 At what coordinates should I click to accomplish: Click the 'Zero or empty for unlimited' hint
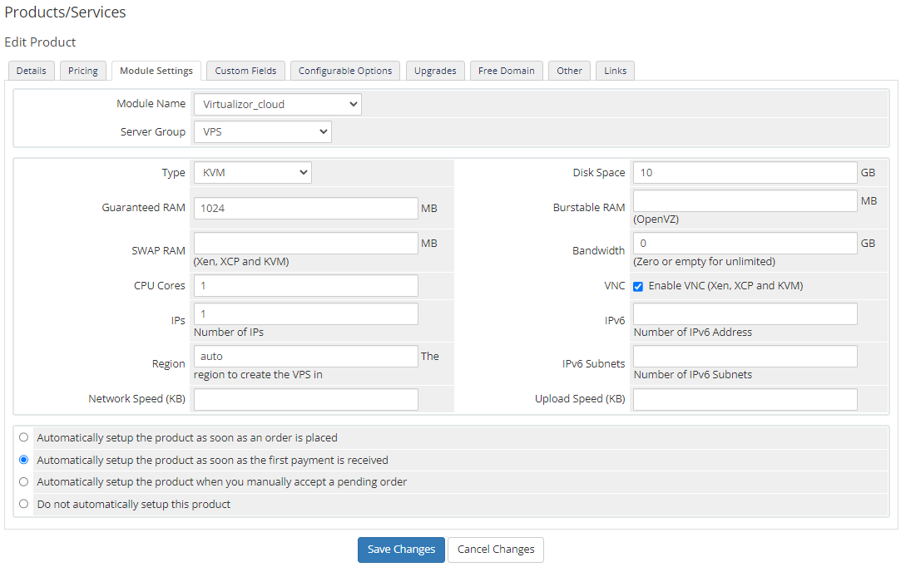705,262
